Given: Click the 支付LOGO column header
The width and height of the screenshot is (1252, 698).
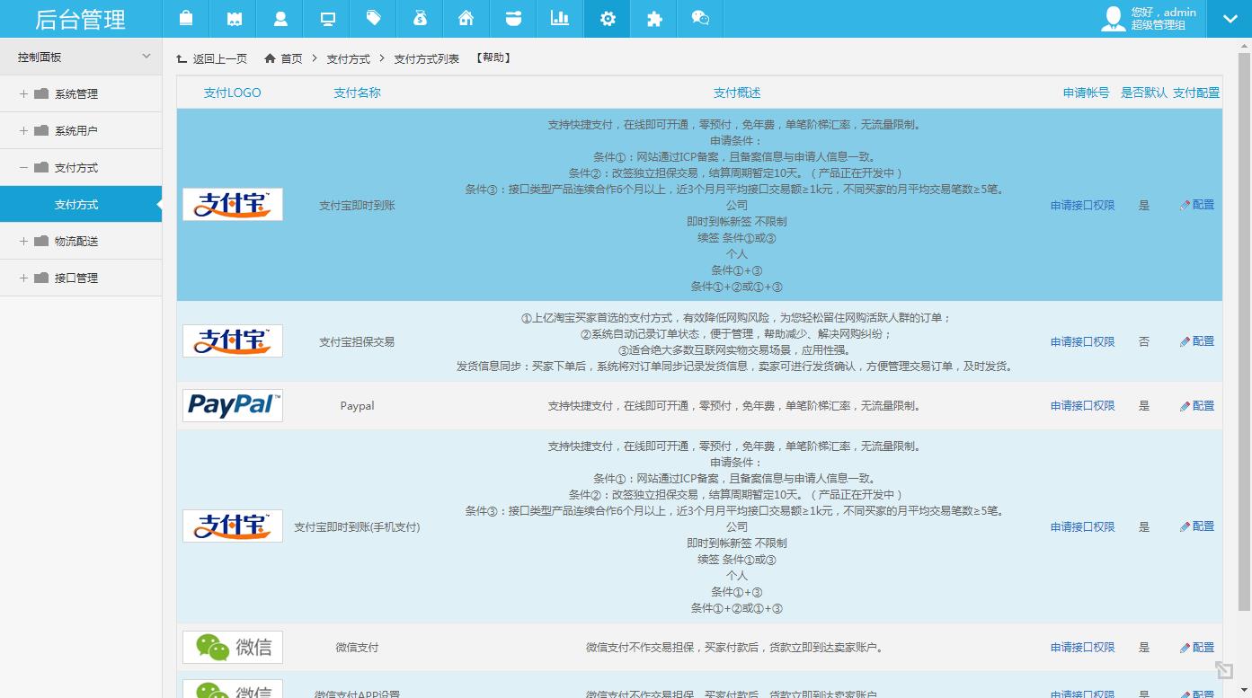Looking at the screenshot, I should pos(232,93).
